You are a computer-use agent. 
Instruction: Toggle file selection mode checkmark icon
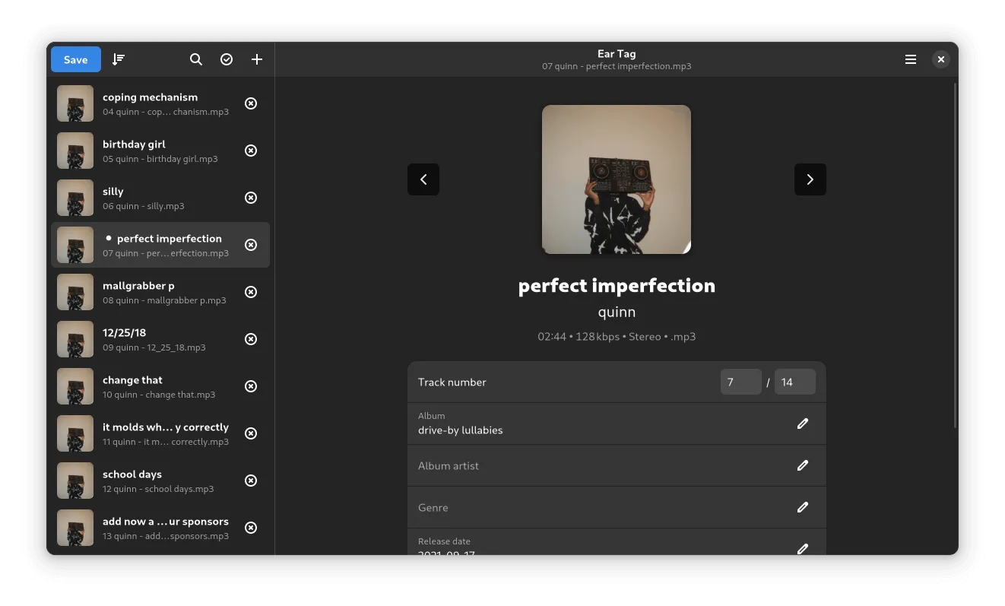(227, 59)
